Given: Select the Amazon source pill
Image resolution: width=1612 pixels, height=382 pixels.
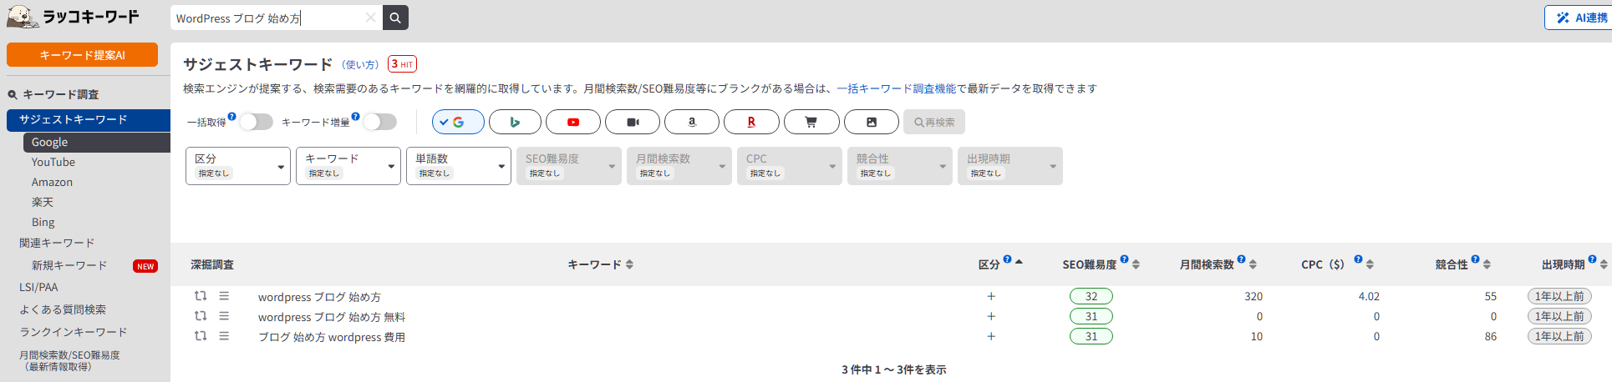Looking at the screenshot, I should [x=692, y=122].
